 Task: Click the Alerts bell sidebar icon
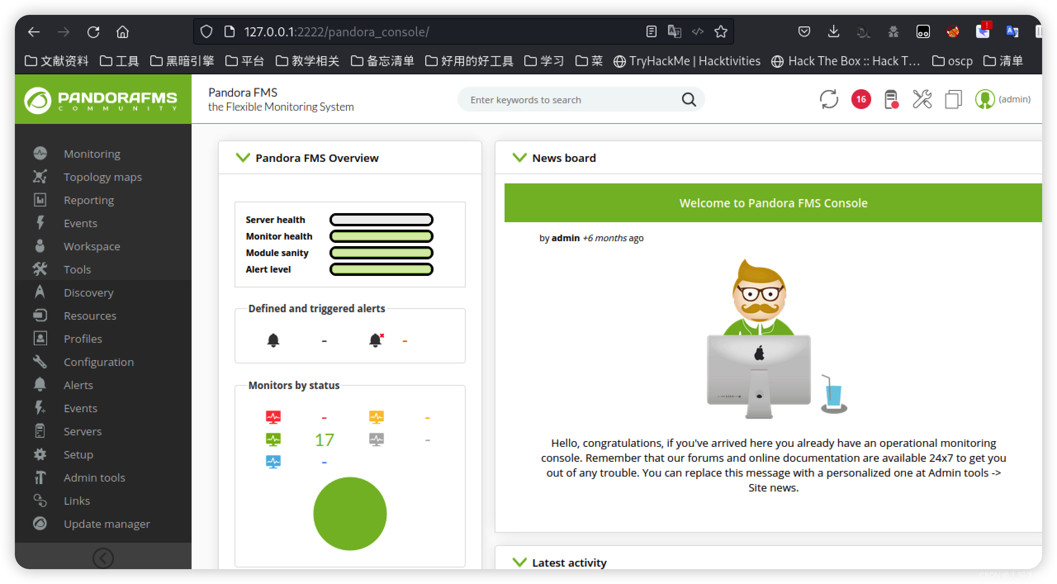point(40,385)
